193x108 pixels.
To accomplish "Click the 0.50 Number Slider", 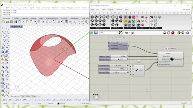I will coord(113,72).
